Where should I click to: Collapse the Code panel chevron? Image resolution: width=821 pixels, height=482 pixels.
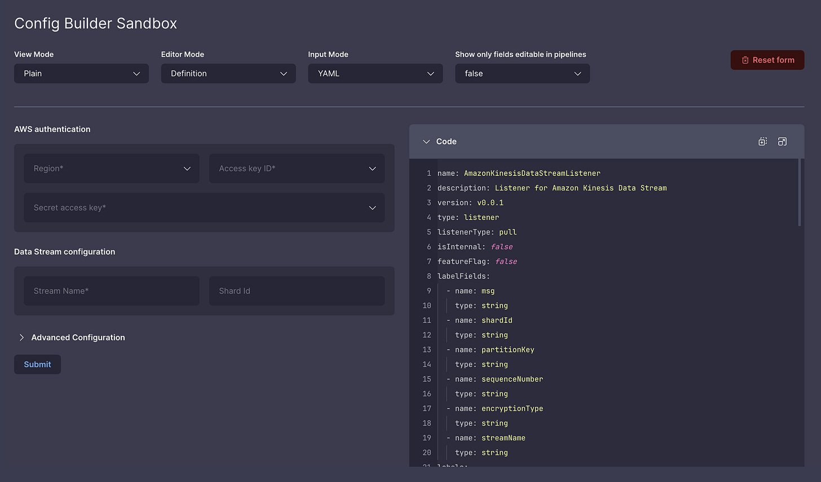click(426, 141)
